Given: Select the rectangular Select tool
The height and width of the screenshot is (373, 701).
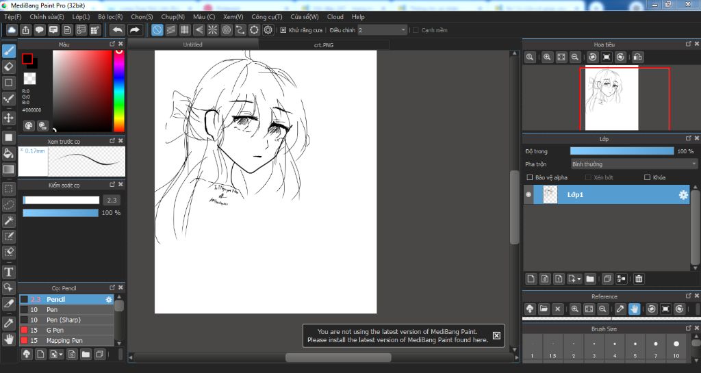Looking at the screenshot, I should (x=8, y=189).
